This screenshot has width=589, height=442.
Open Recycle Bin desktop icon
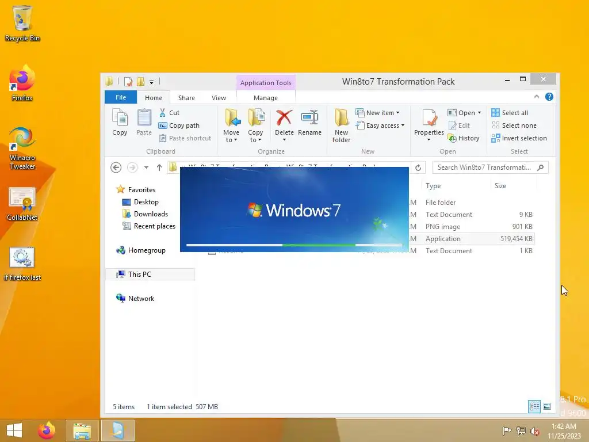tap(22, 23)
